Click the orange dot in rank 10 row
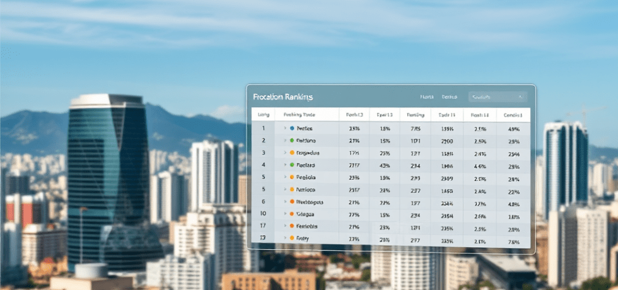 (x=292, y=214)
